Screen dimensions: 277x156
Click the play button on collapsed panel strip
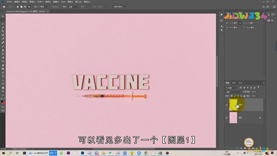(x=222, y=15)
